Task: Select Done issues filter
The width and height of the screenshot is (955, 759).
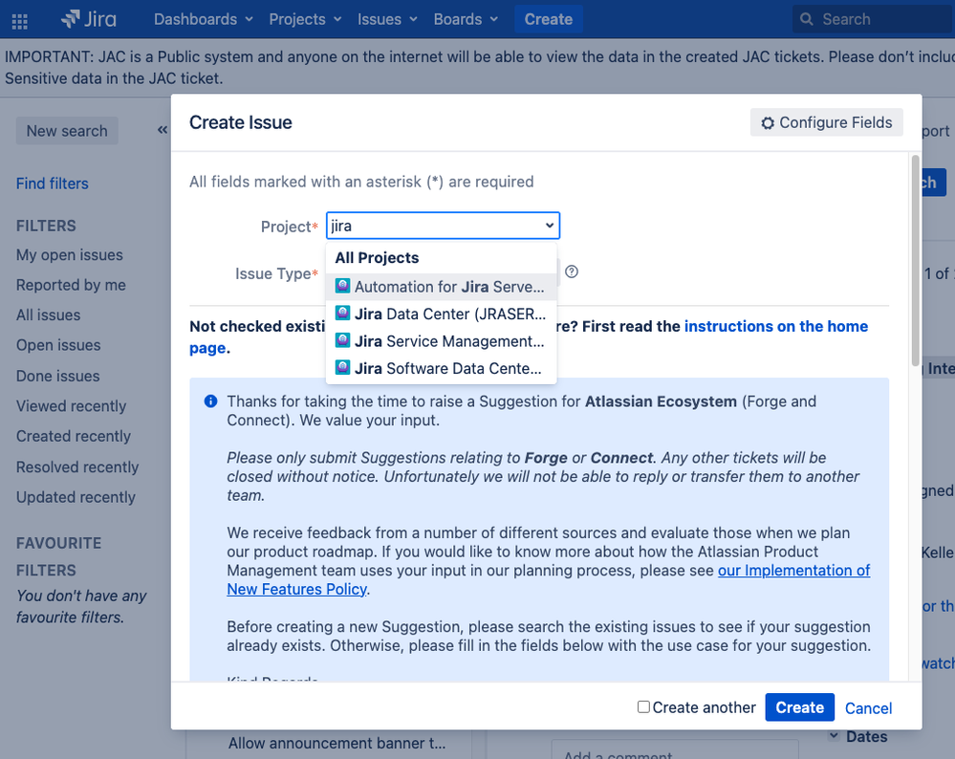Action: coord(58,376)
